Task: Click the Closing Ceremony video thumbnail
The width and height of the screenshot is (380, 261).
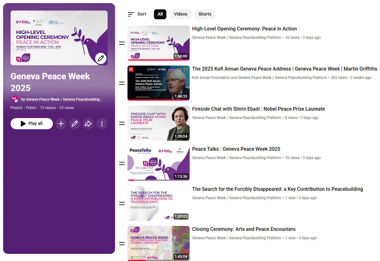Action: pyautogui.click(x=159, y=243)
